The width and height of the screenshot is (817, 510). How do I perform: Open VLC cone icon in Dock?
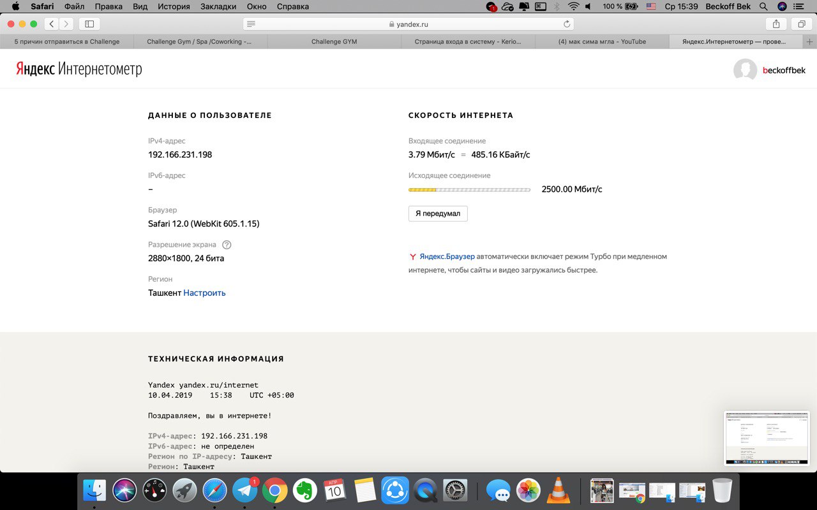pos(558,491)
